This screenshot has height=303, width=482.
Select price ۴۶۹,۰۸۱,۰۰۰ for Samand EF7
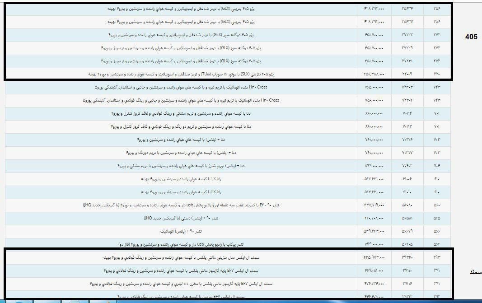(x=374, y=270)
